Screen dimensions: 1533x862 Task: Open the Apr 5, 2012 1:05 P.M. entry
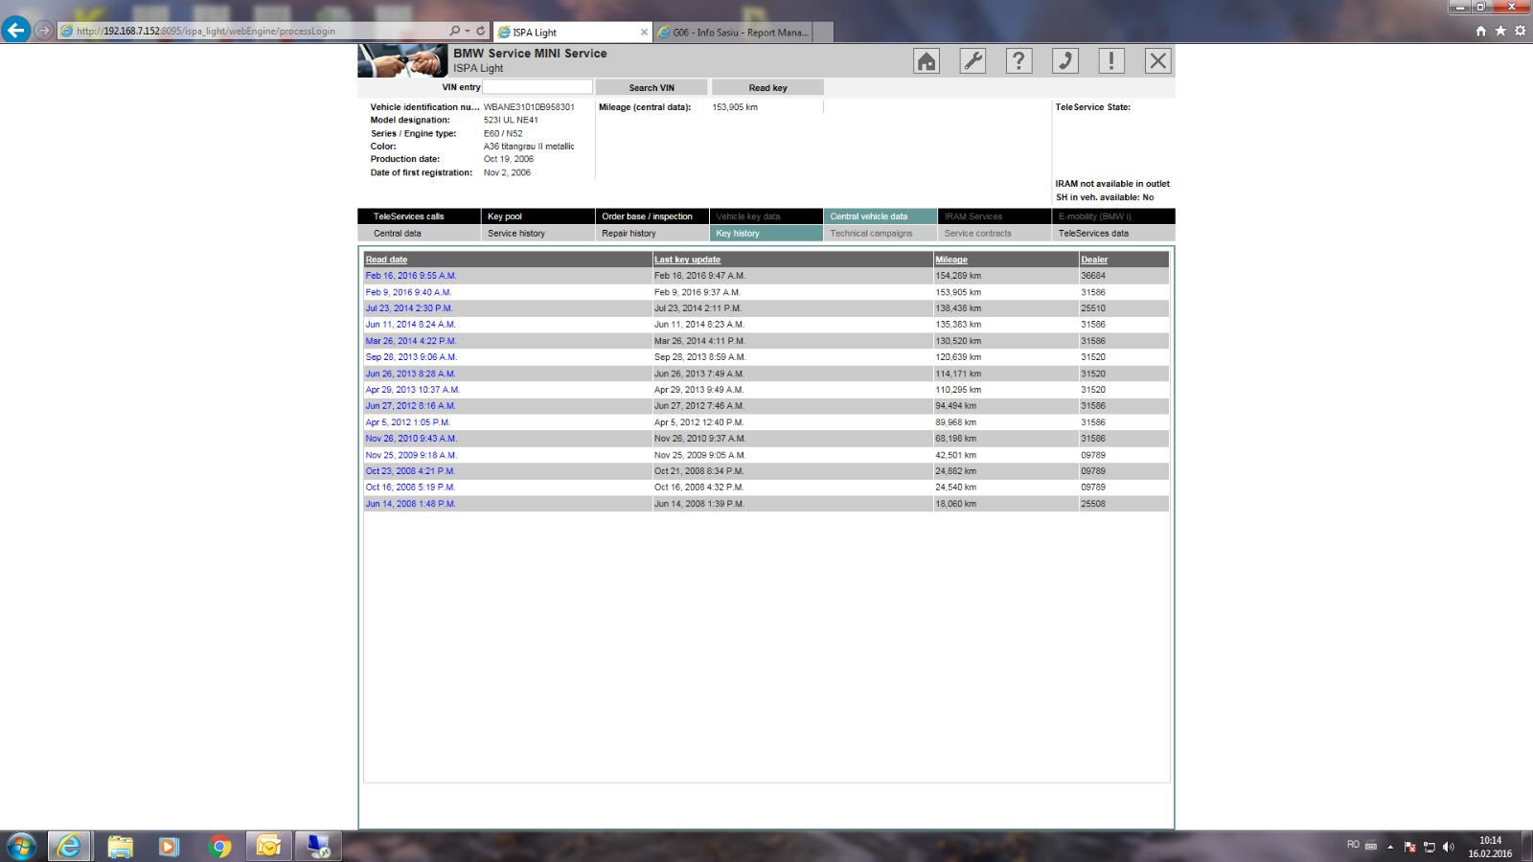tap(407, 422)
